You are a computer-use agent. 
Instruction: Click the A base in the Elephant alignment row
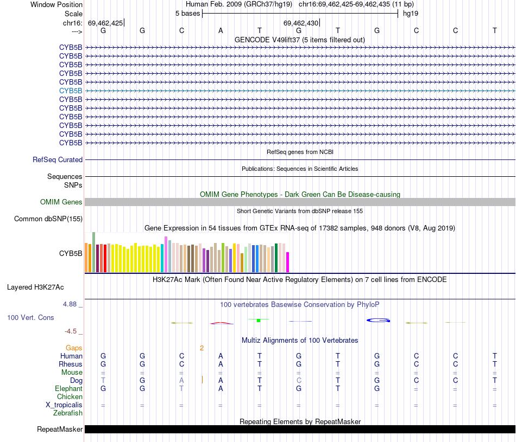tap(221, 388)
